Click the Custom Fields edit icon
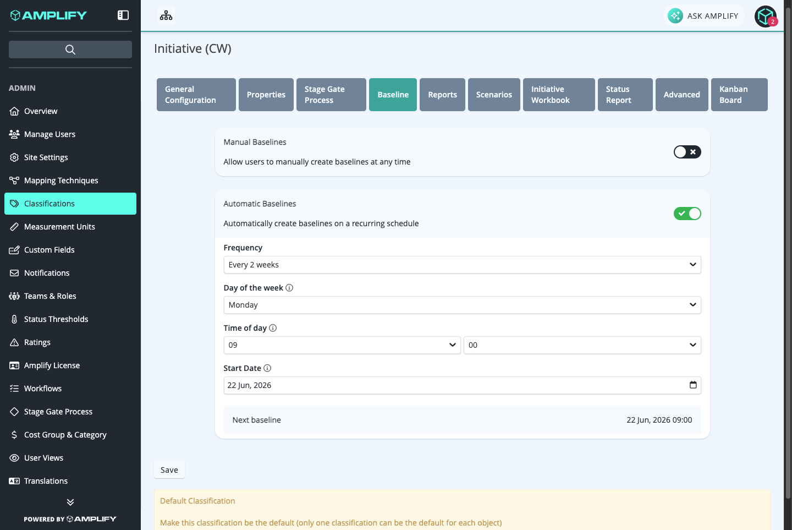 14,250
